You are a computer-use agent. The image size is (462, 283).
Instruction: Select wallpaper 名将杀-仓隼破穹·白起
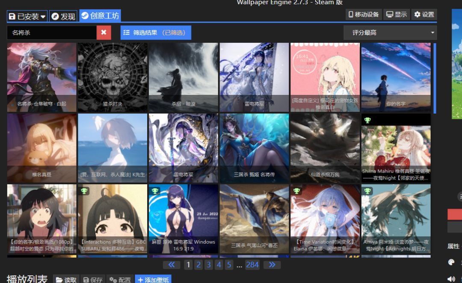point(41,77)
